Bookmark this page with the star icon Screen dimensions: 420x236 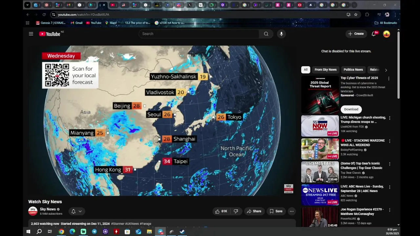356,14
